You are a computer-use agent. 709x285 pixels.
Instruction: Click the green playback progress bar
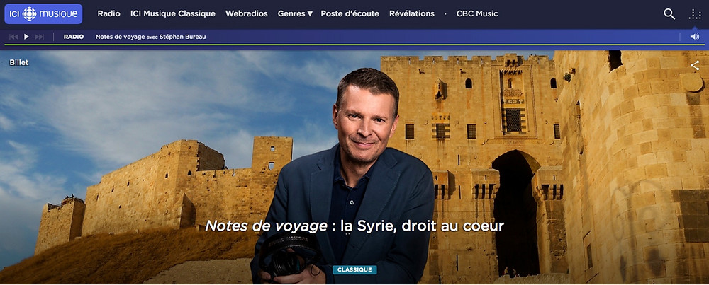[354, 45]
